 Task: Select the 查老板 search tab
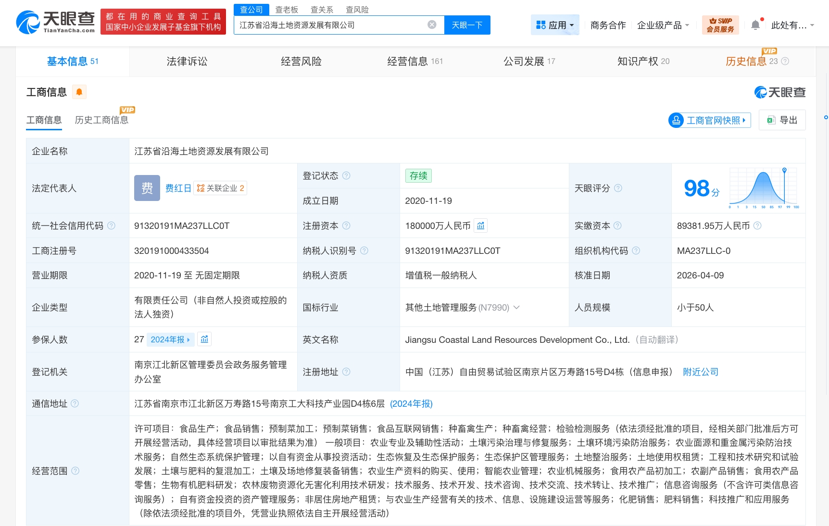coord(286,9)
